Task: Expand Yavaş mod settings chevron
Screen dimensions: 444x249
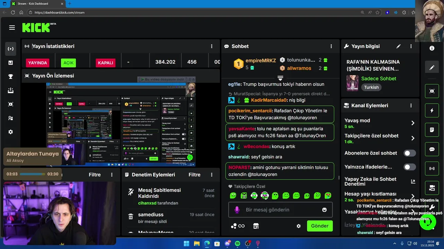Action: click(x=413, y=123)
